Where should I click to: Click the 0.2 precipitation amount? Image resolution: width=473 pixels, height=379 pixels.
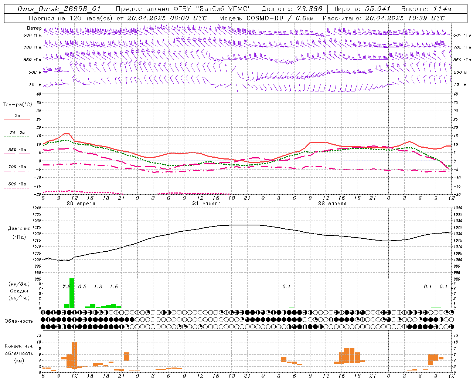click(82, 286)
